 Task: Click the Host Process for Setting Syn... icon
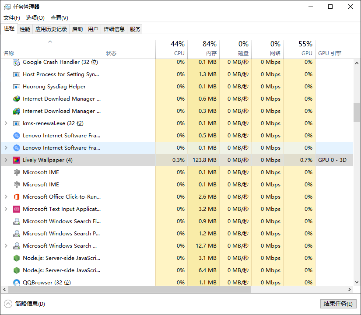coord(17,74)
